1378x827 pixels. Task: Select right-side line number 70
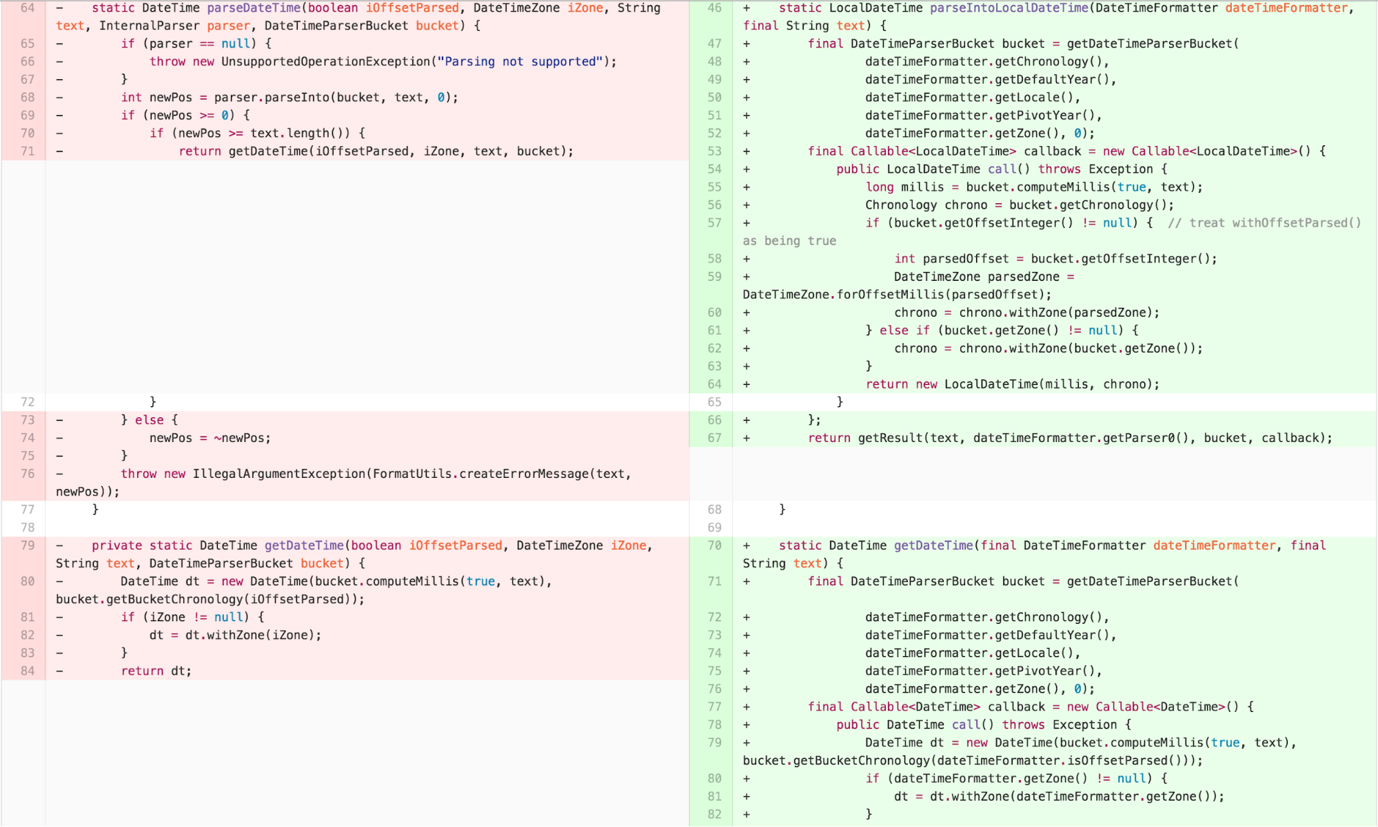tap(714, 545)
